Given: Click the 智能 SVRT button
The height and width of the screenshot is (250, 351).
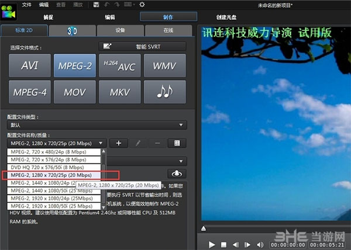Looking at the screenshot, I should [142, 47].
